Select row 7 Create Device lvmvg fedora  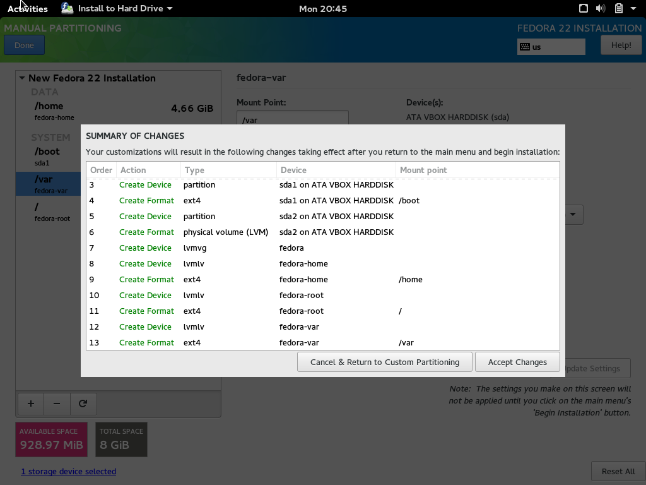pyautogui.click(x=323, y=248)
